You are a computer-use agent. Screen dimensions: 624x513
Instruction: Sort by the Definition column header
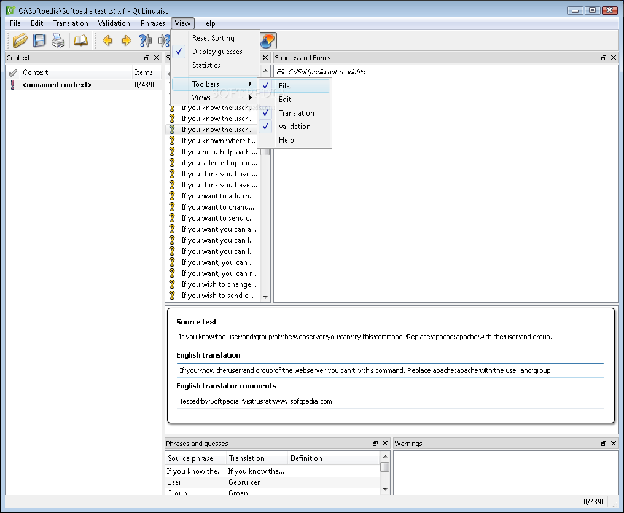point(333,458)
